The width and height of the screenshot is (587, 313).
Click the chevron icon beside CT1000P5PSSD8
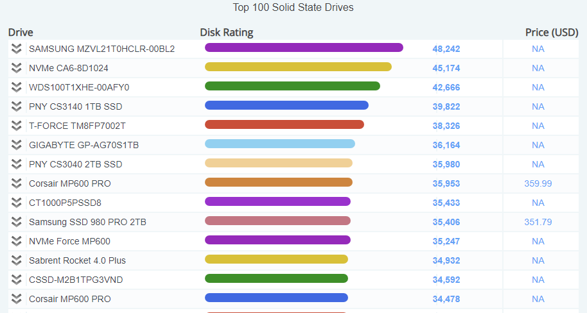17,203
